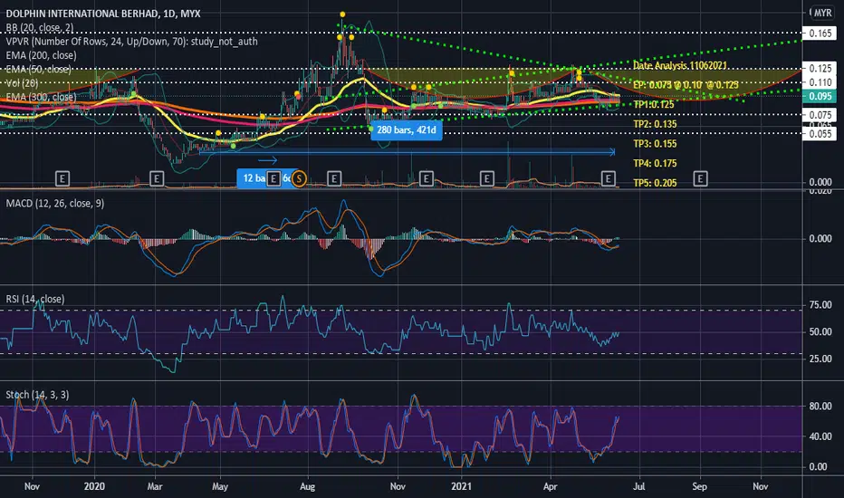Click the TP4: 0.175 annotation
Screen dimensions: 844x498
click(655, 164)
